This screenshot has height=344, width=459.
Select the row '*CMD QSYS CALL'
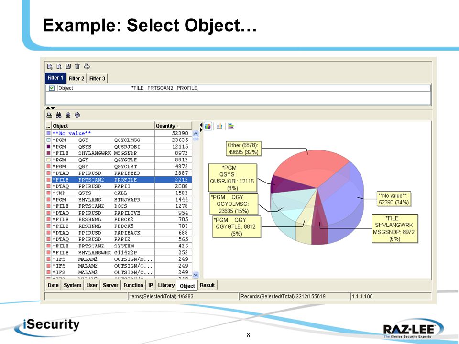(x=119, y=193)
